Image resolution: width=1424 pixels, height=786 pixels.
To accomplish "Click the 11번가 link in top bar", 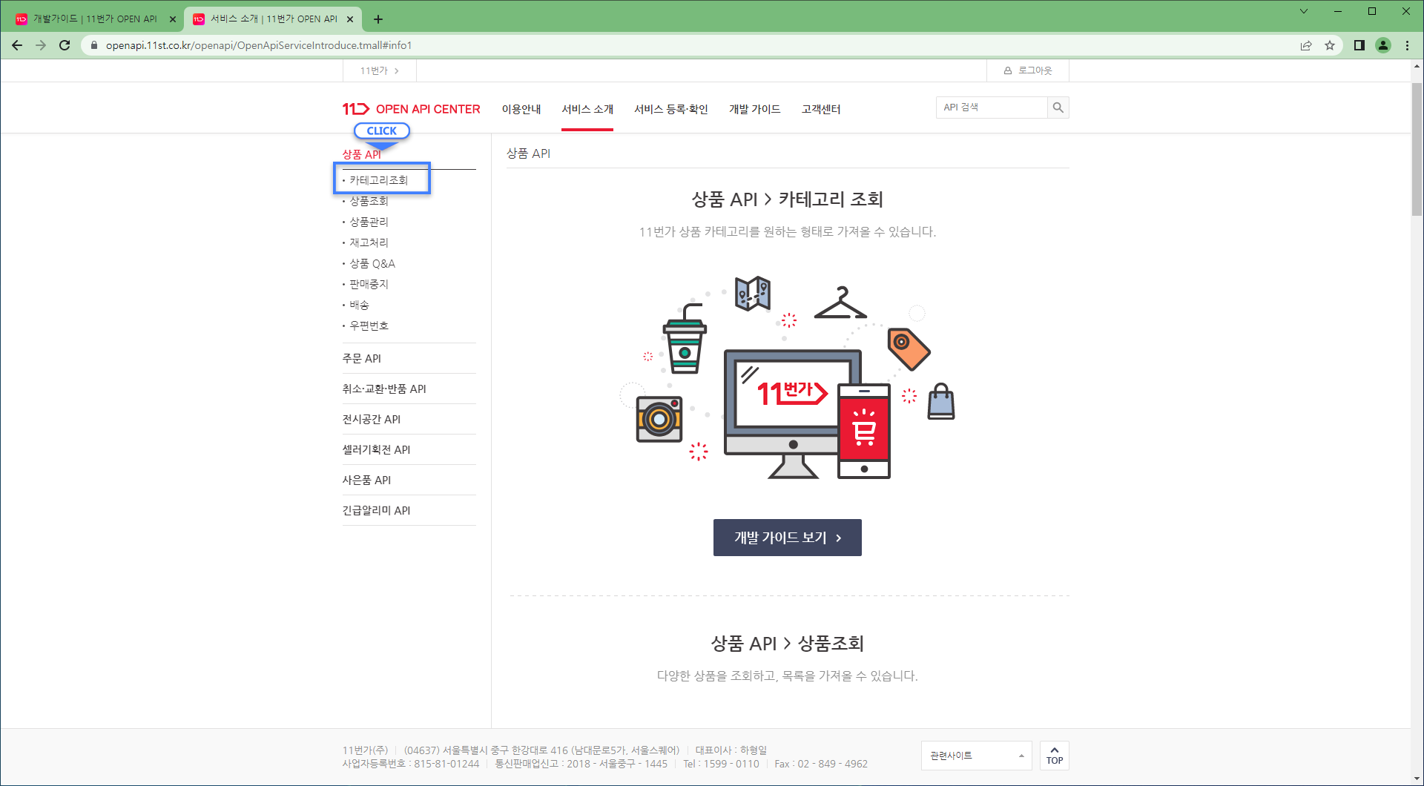I will point(379,70).
